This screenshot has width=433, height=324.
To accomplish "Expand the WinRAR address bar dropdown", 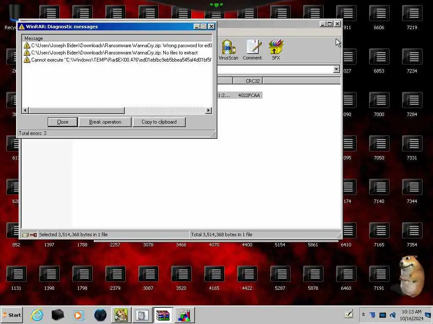I will (x=336, y=69).
